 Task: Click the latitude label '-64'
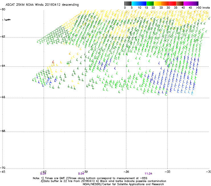(x=3, y=66)
